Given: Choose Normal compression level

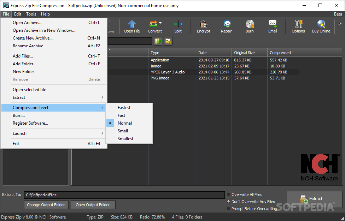Looking at the screenshot, I should [x=129, y=123].
